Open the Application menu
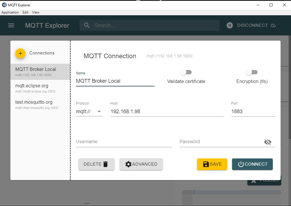 (10, 12)
